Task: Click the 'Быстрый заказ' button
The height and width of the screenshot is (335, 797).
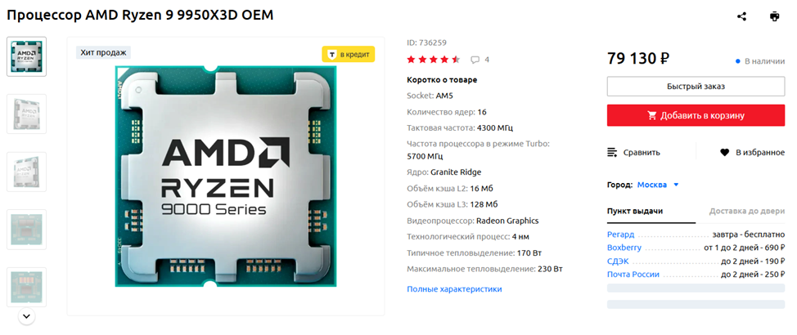Action: tap(696, 87)
